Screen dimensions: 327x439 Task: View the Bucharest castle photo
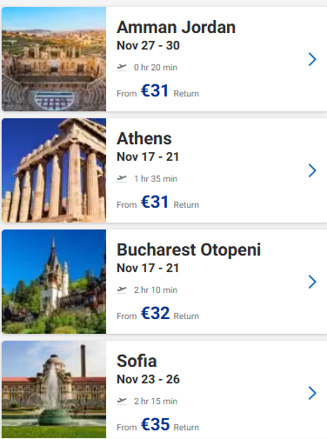tap(54, 282)
